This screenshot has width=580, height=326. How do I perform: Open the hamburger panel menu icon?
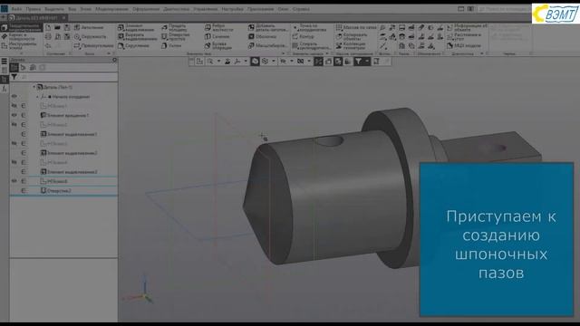[4, 61]
